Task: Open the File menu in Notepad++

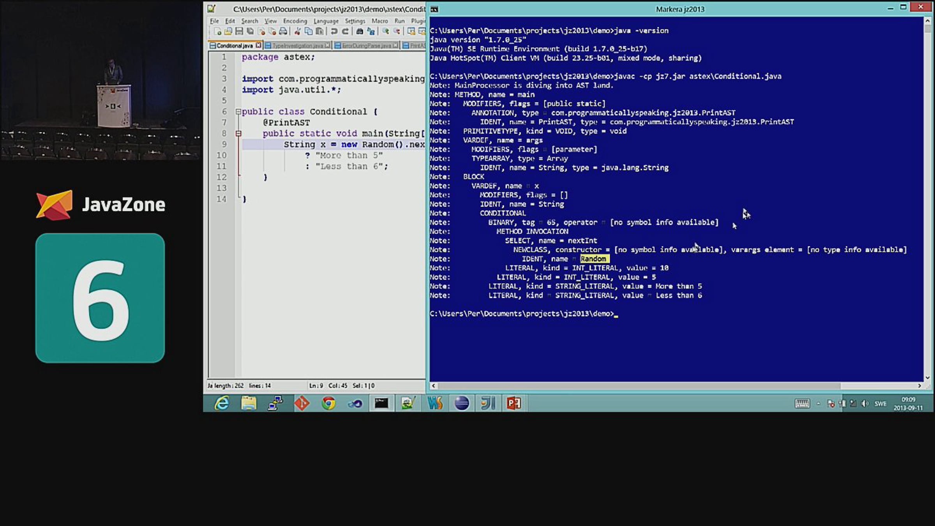Action: point(214,21)
